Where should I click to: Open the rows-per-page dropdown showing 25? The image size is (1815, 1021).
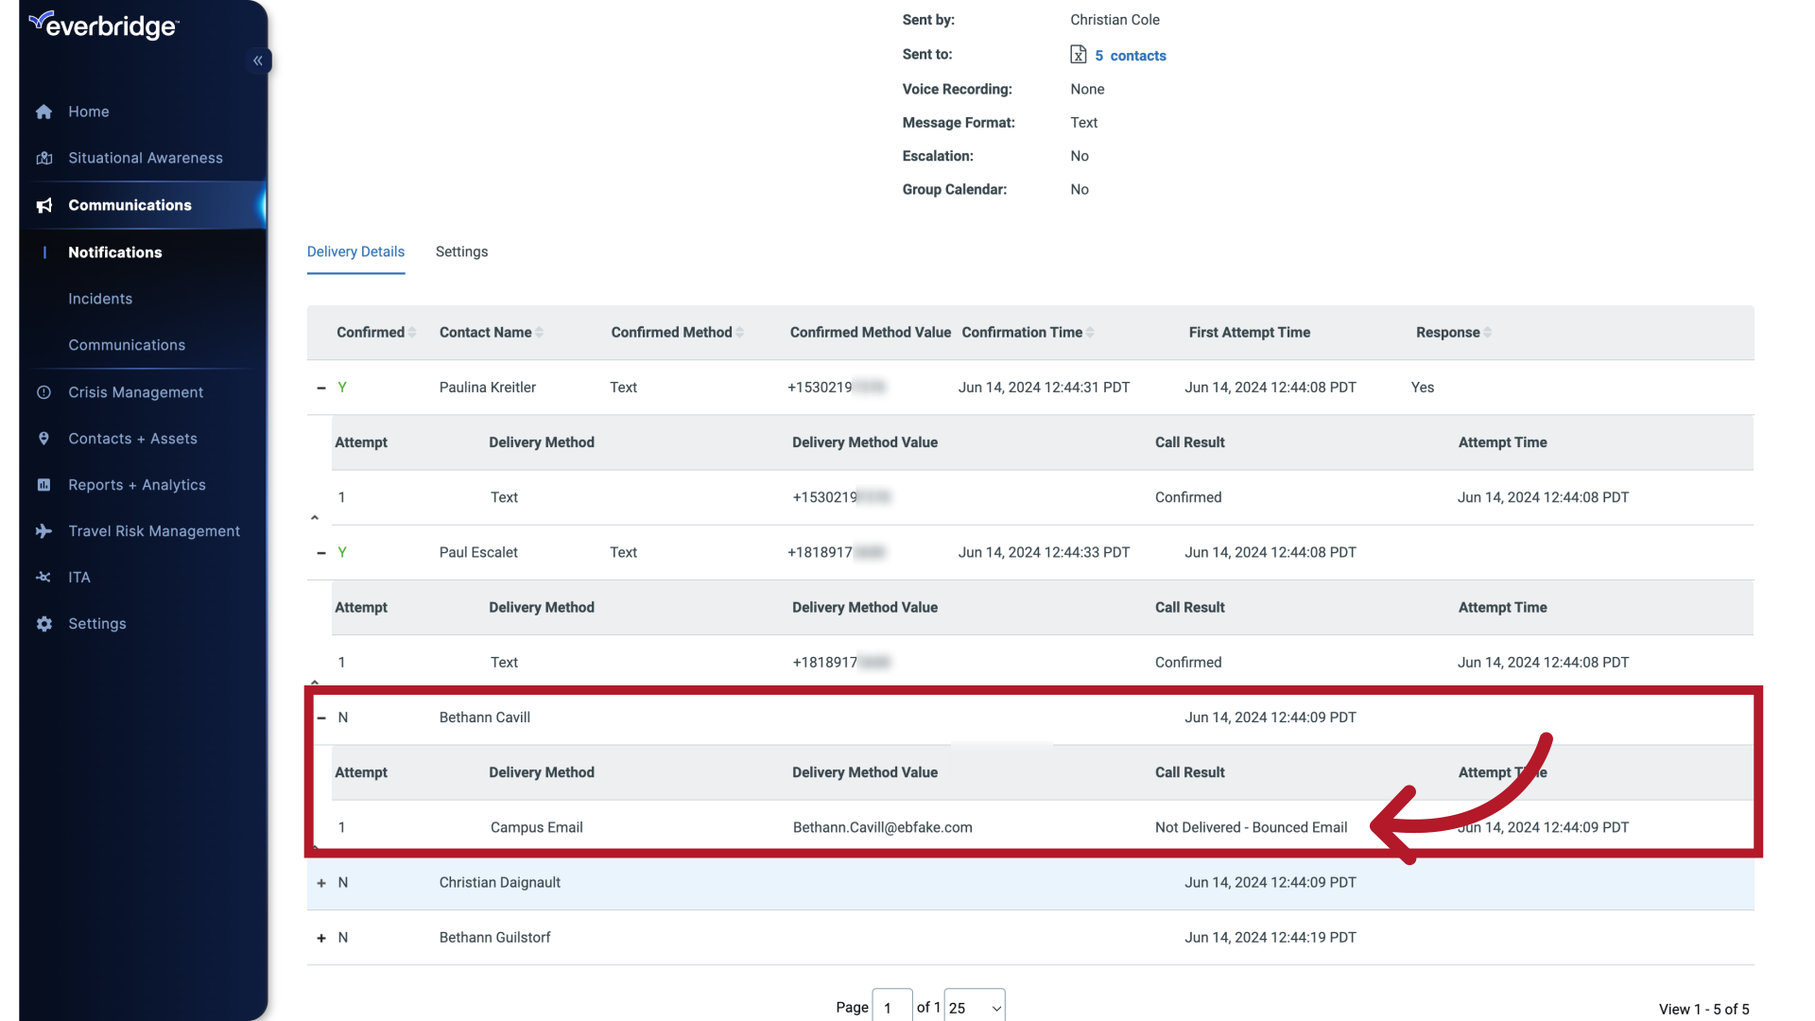[x=975, y=1006]
